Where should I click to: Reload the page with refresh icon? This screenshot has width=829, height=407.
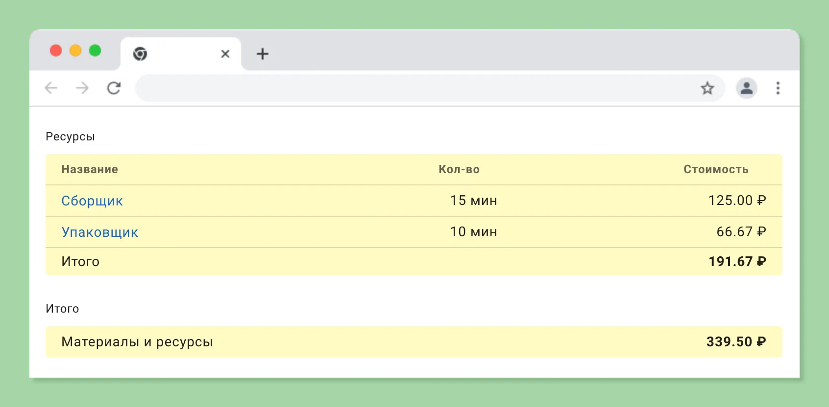click(114, 88)
